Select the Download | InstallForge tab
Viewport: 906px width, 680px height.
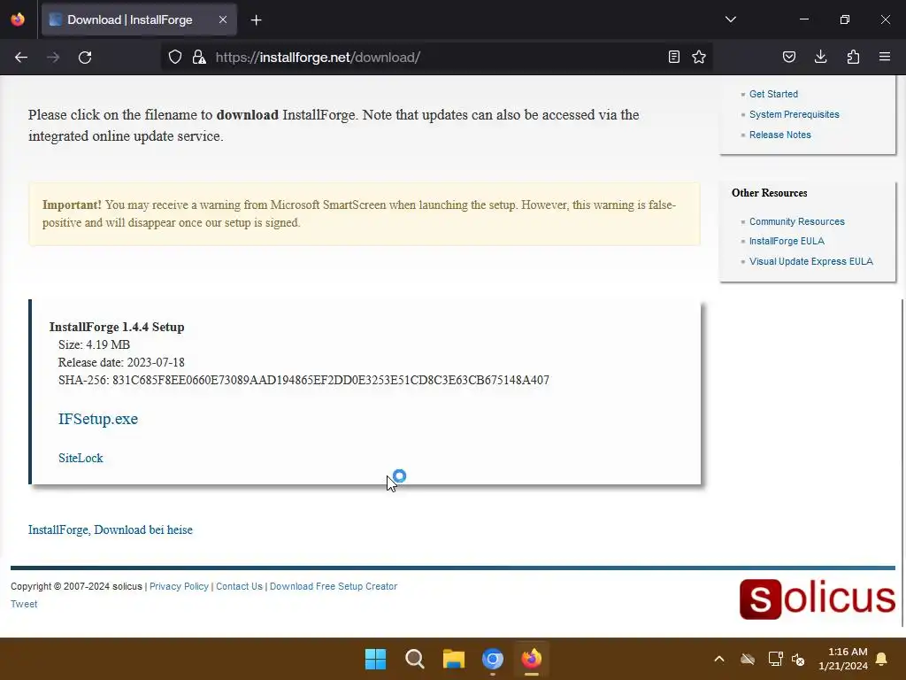[x=139, y=19]
